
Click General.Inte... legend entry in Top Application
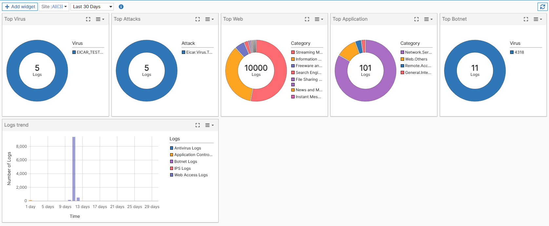pyautogui.click(x=416, y=73)
